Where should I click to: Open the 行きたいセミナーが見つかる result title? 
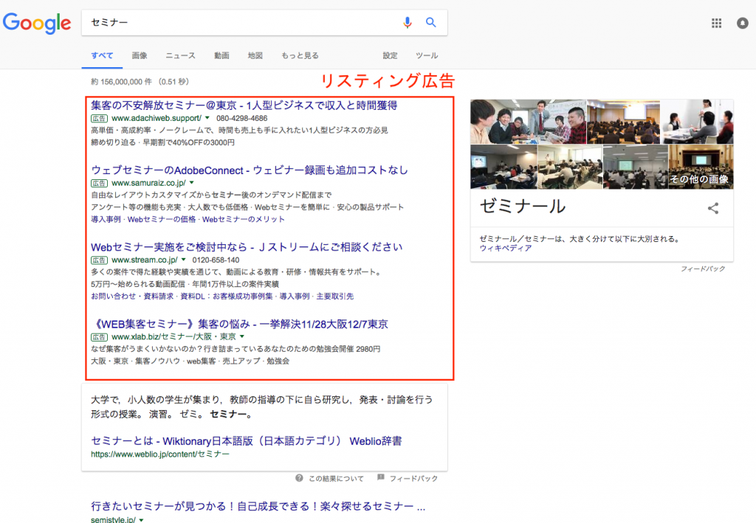point(258,507)
